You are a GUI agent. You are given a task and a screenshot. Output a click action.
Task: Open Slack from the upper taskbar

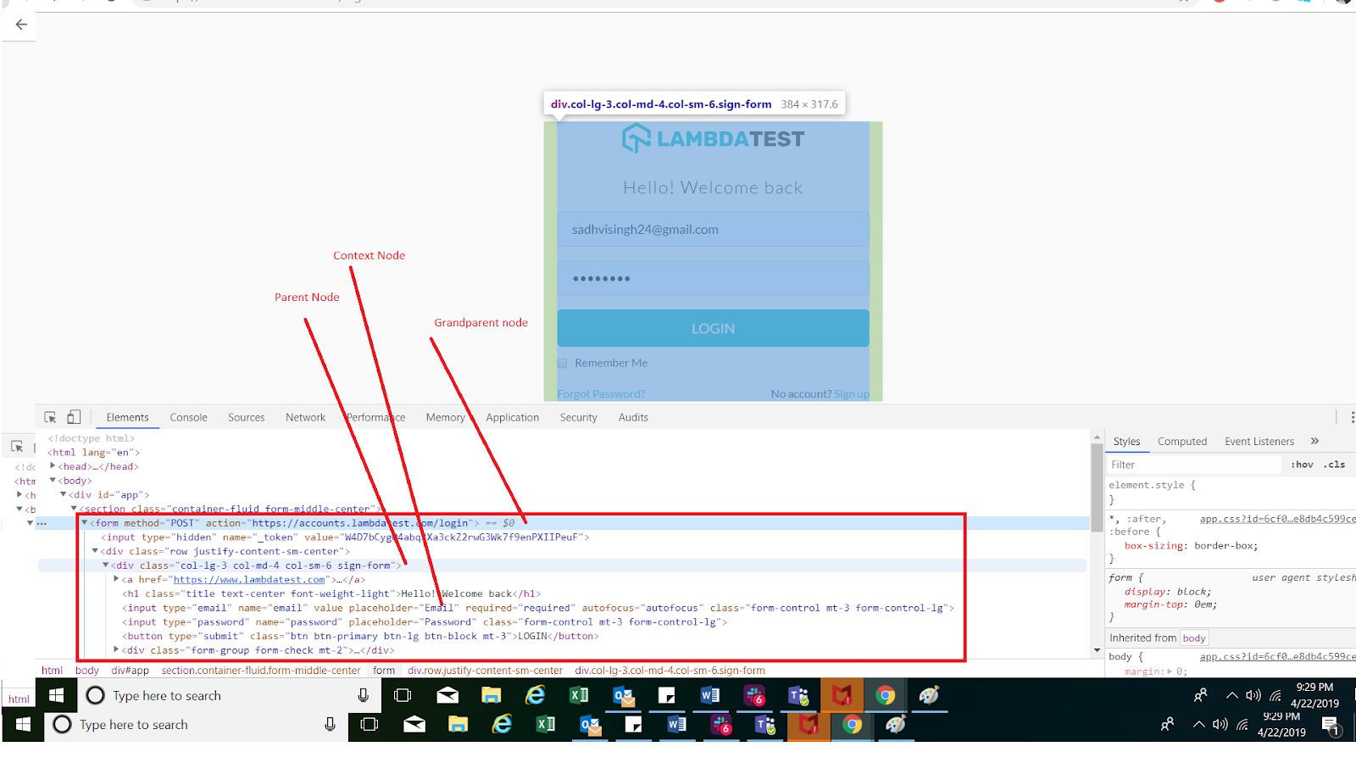click(754, 696)
